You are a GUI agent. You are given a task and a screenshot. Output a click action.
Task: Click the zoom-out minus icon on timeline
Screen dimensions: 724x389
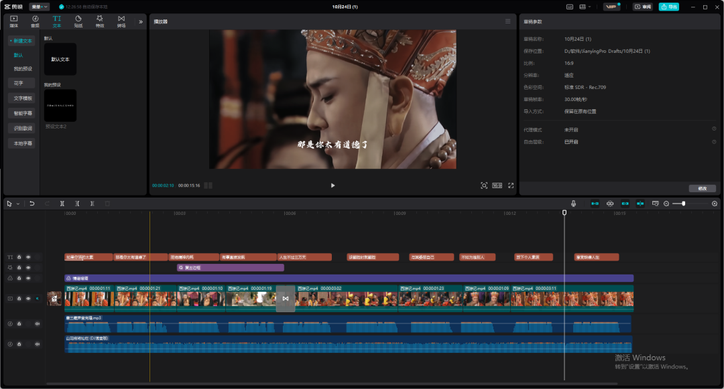click(666, 204)
